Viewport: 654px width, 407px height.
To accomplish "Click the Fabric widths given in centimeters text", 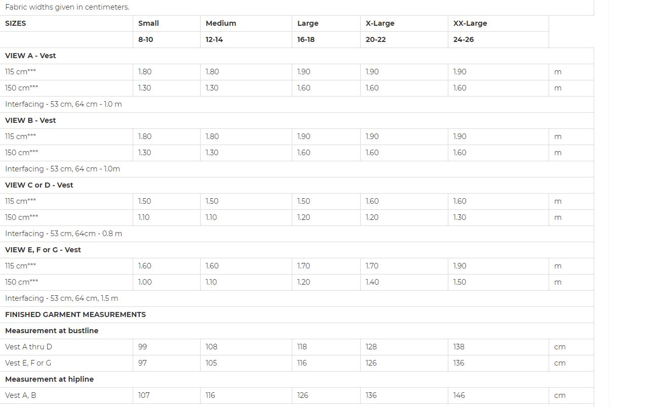I will tap(67, 7).
